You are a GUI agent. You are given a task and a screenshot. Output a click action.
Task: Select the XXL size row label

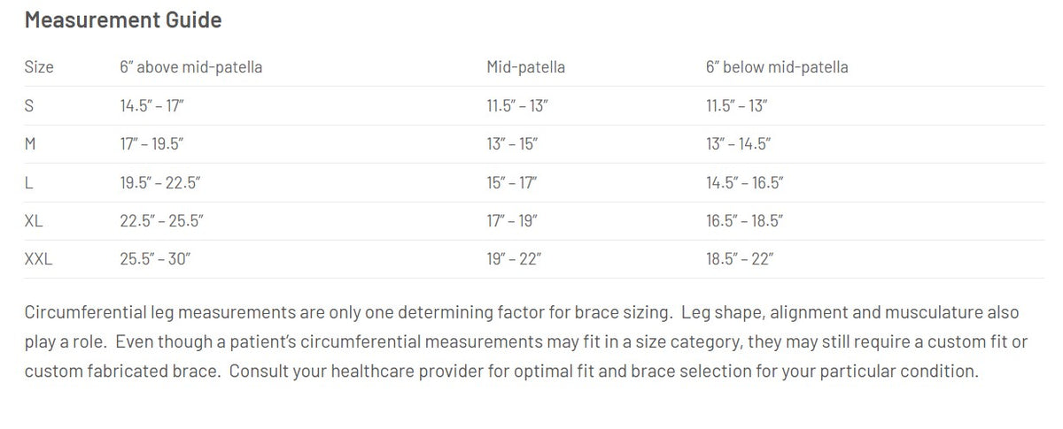point(39,259)
